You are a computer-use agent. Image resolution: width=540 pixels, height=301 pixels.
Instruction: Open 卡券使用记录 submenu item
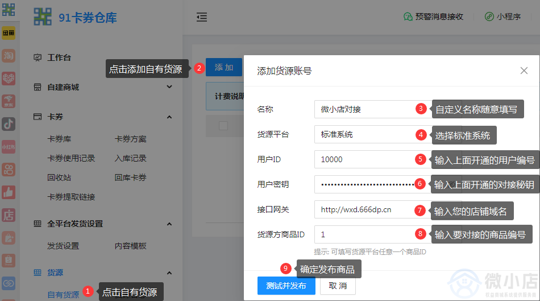(x=71, y=158)
